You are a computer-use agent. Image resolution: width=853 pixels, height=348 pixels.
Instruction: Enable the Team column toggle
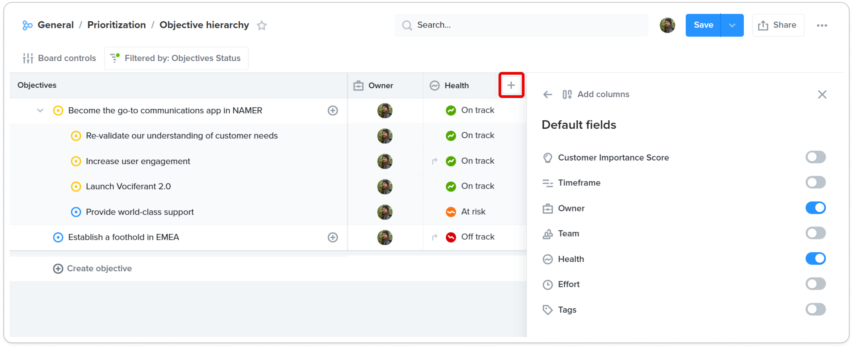tap(815, 233)
